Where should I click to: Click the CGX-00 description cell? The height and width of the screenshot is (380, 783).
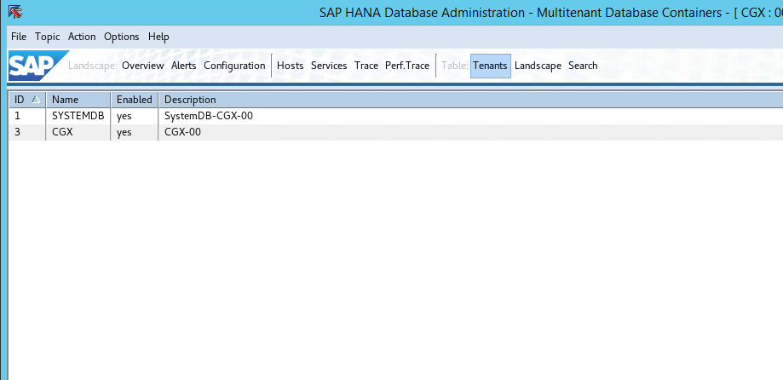pyautogui.click(x=470, y=132)
